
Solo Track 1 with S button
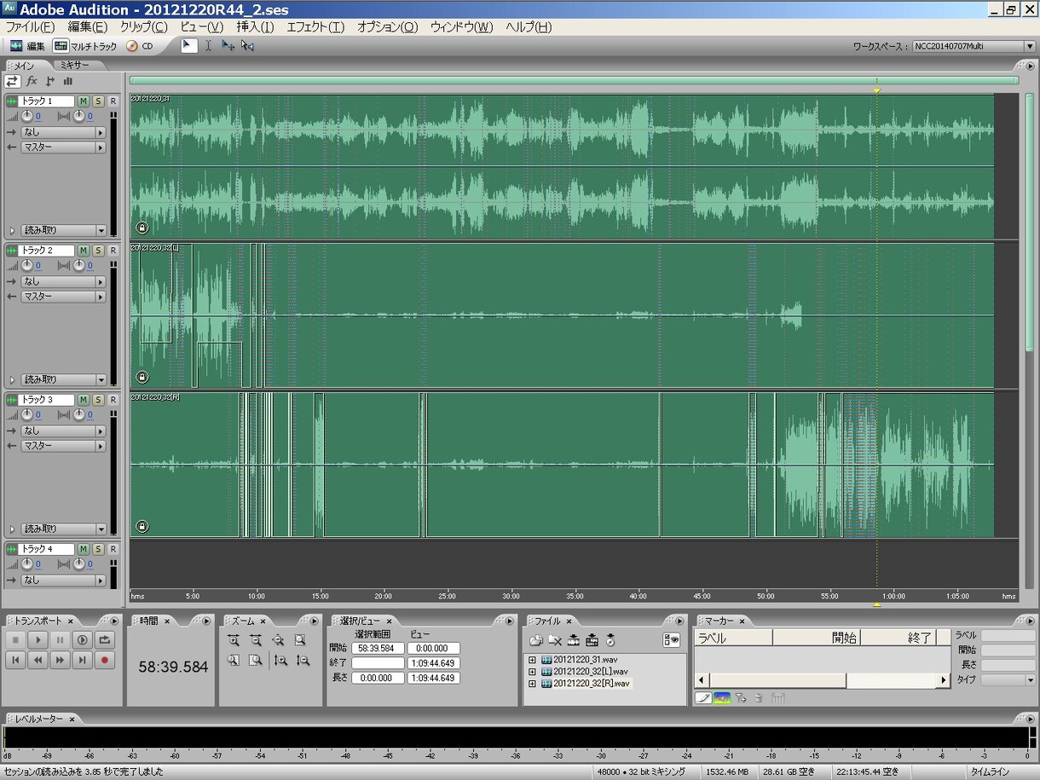point(98,101)
